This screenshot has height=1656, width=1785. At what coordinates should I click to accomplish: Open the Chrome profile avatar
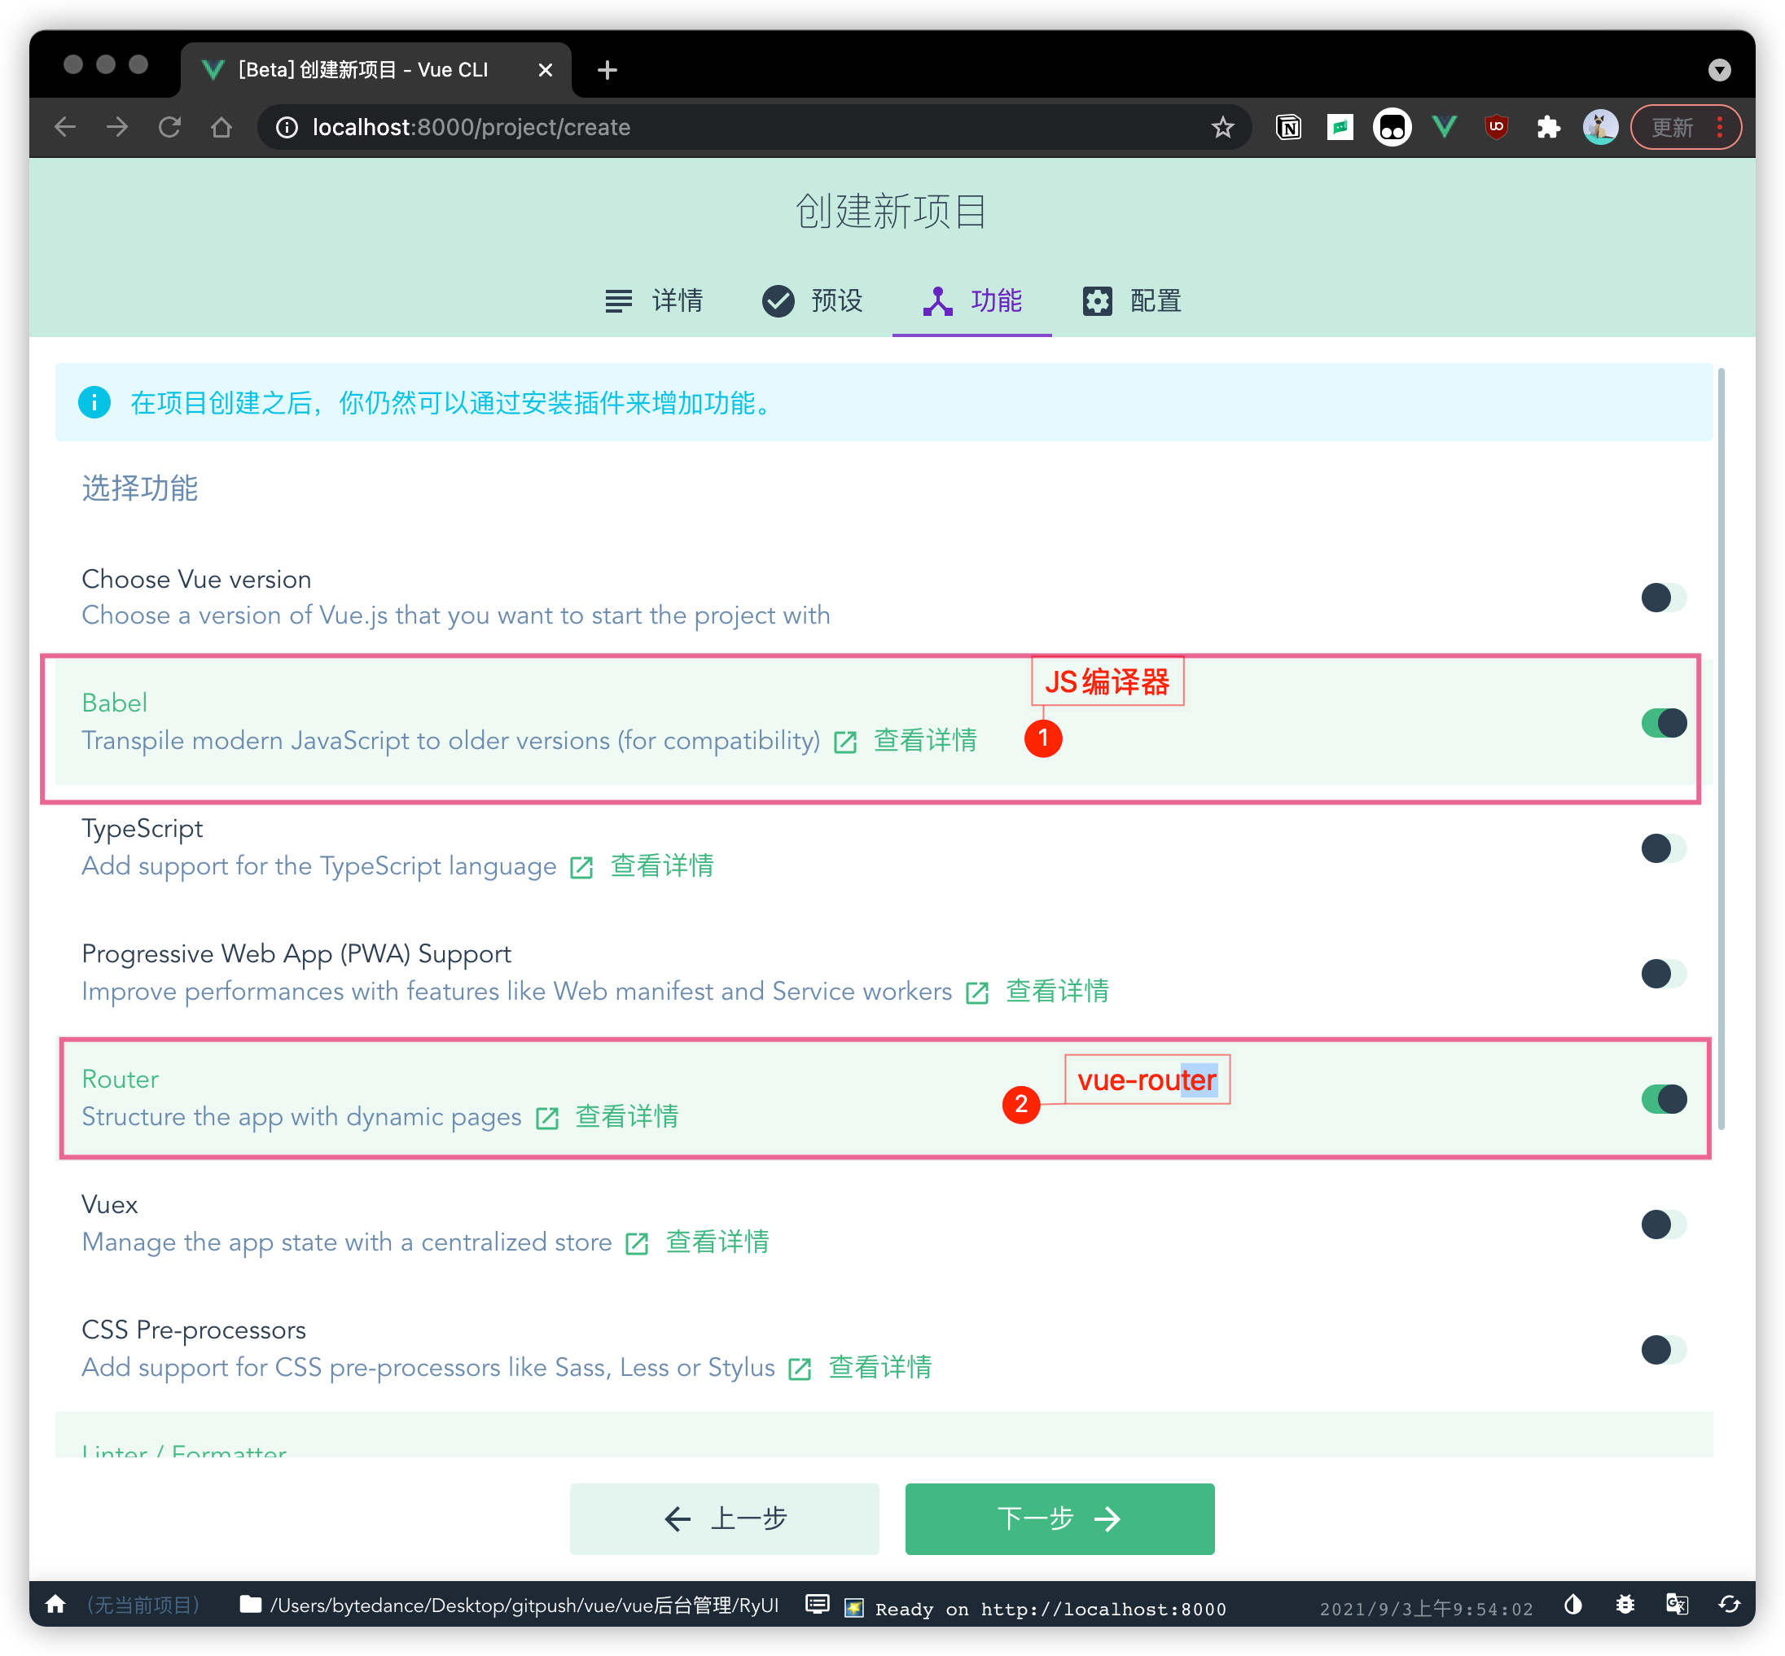1600,127
